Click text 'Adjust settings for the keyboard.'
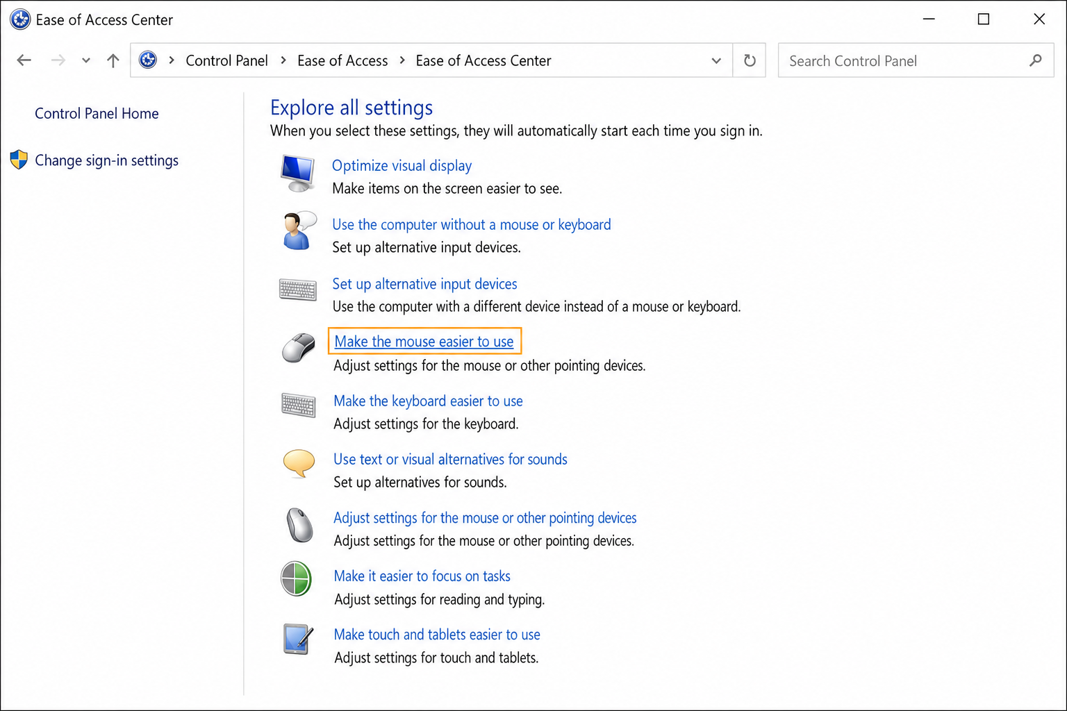The height and width of the screenshot is (711, 1067). click(x=426, y=424)
